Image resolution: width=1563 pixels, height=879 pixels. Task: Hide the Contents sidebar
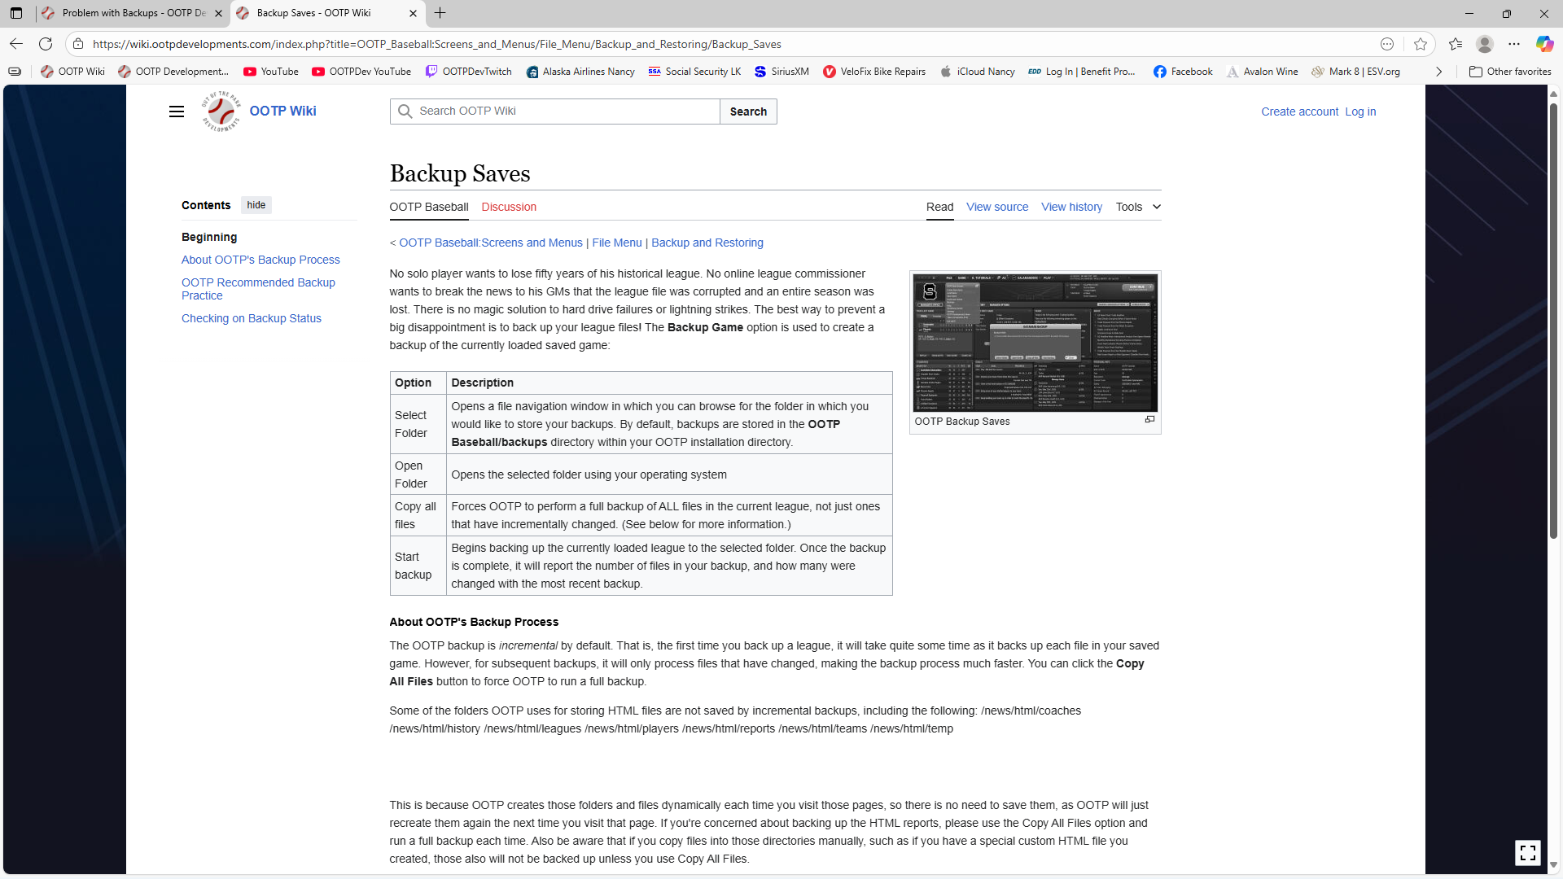coord(256,205)
